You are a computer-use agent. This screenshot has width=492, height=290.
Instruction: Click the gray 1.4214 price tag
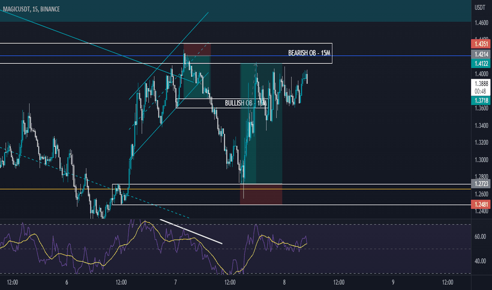tap(481, 54)
